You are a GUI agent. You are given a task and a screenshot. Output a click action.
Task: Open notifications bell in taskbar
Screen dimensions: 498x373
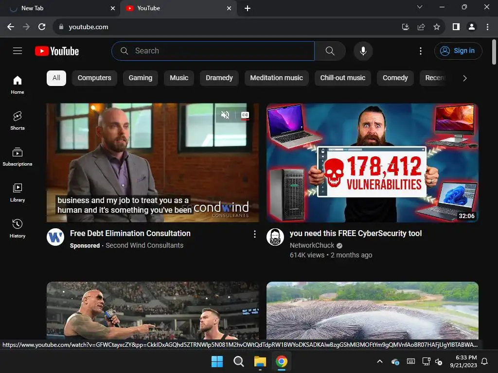pos(485,361)
